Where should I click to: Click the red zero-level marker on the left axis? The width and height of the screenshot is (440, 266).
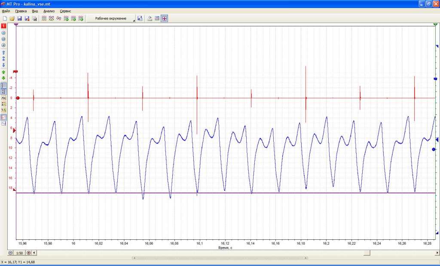18,98
